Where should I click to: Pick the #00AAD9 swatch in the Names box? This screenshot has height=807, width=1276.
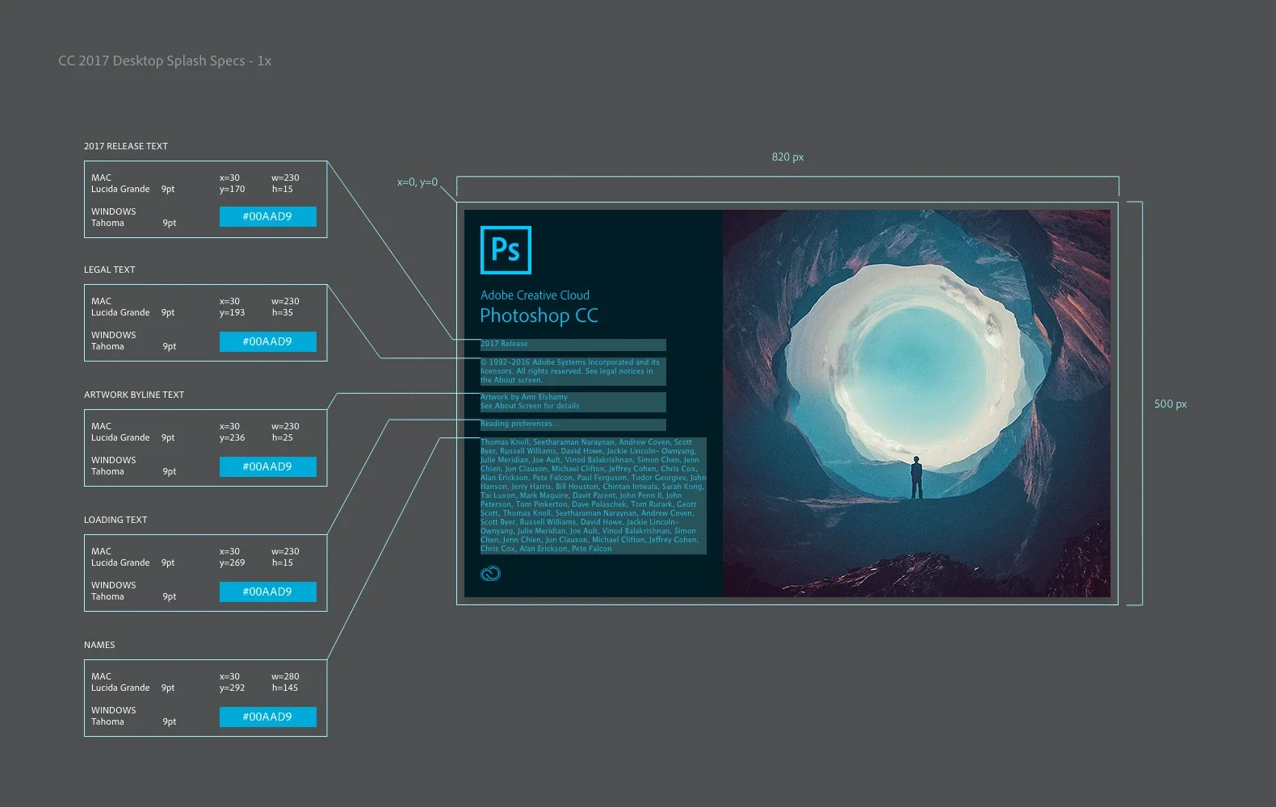click(x=268, y=717)
